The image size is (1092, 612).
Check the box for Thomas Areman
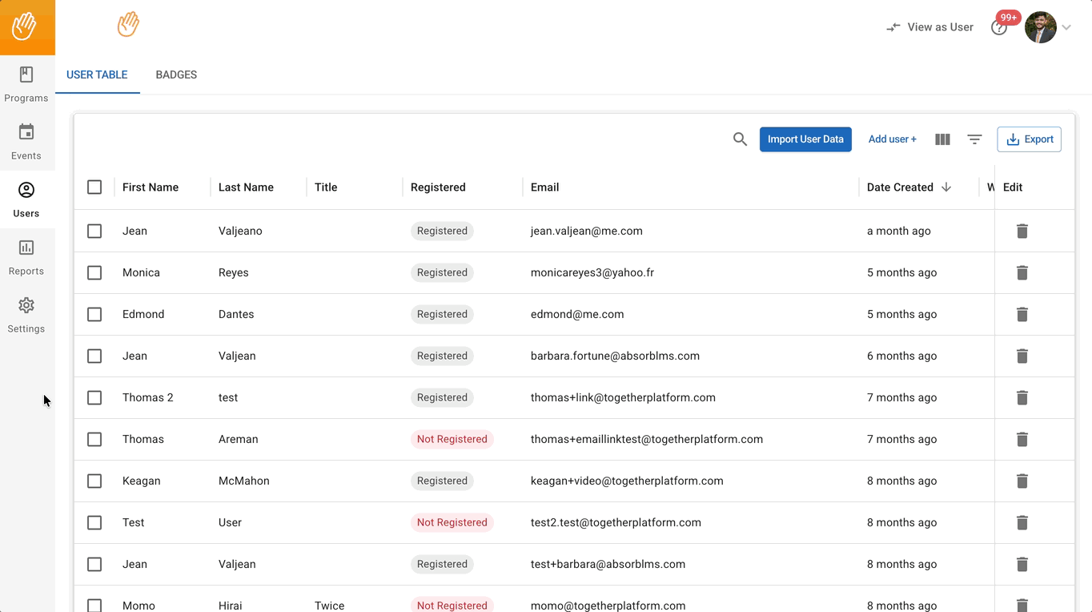(94, 440)
